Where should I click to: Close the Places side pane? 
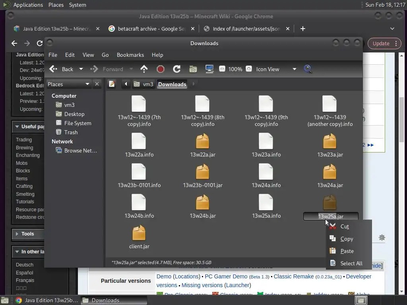(97, 84)
